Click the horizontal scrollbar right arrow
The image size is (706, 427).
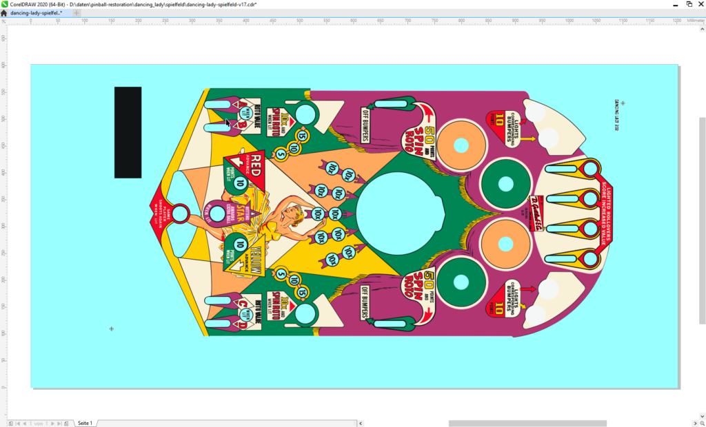pyautogui.click(x=696, y=424)
